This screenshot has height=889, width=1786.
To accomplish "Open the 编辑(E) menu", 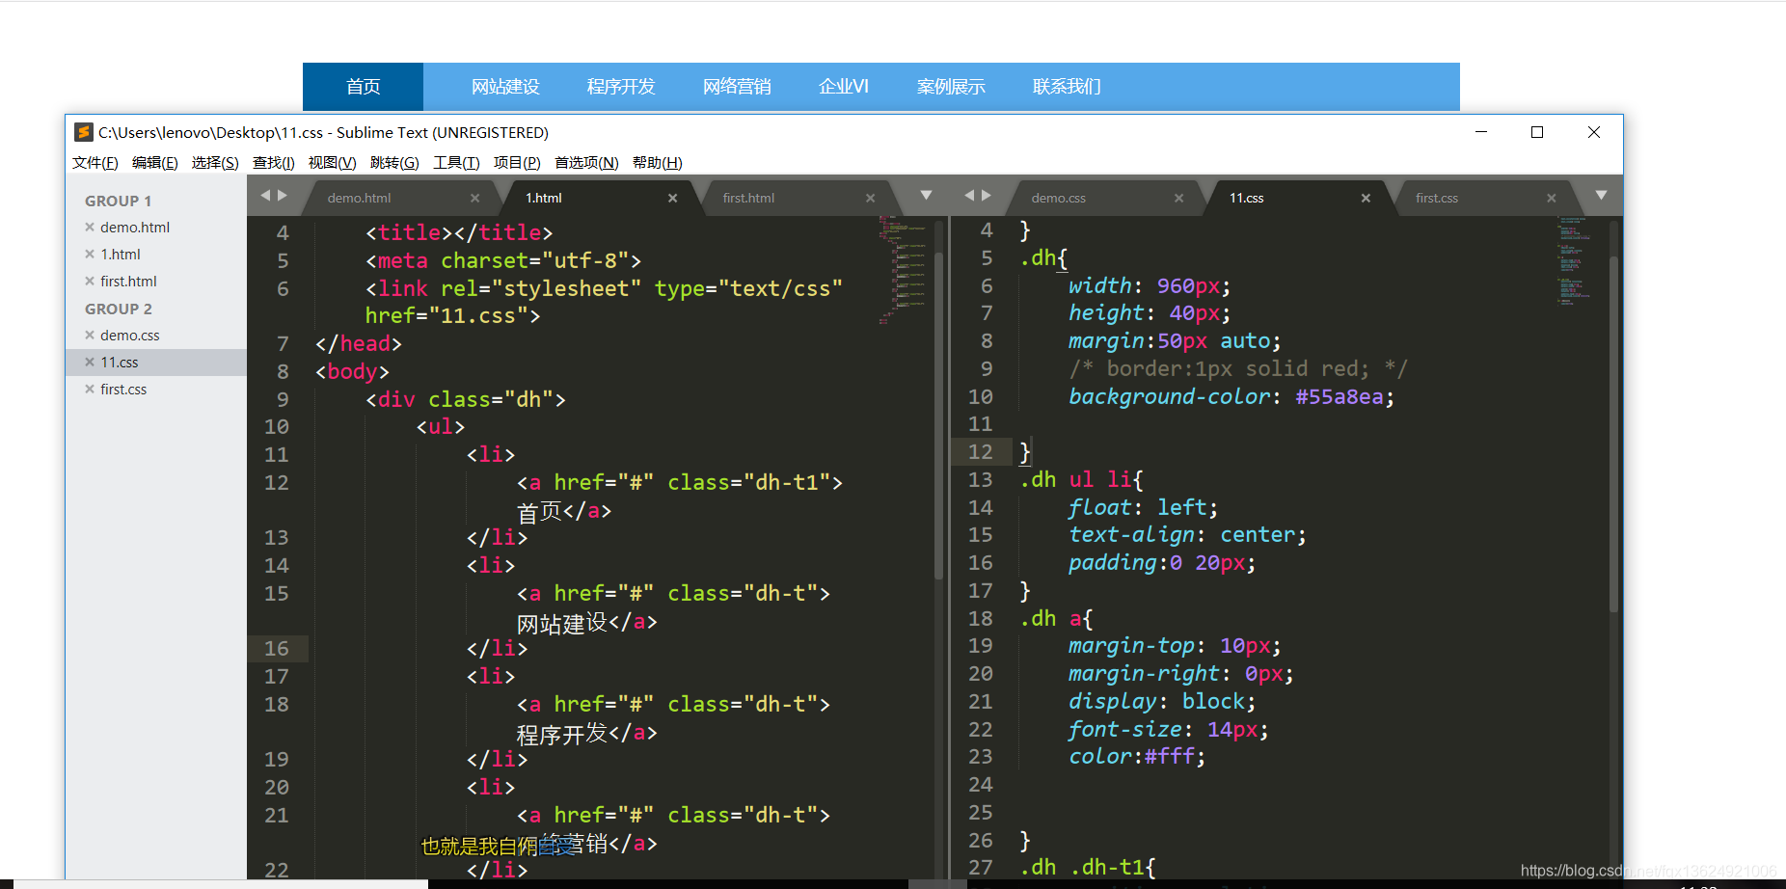I will pos(154,163).
